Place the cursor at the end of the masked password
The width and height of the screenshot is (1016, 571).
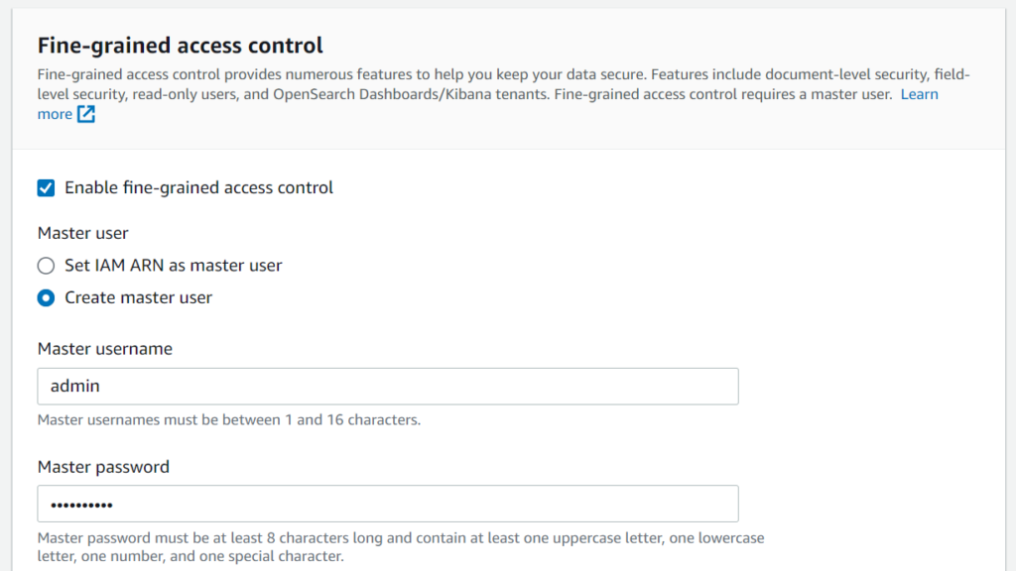click(115, 505)
